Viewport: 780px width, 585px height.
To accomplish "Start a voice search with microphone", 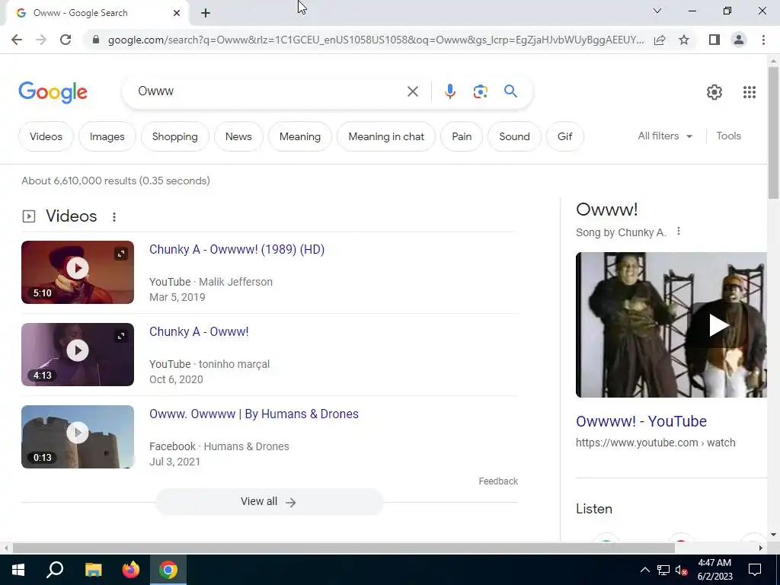I will (x=449, y=91).
